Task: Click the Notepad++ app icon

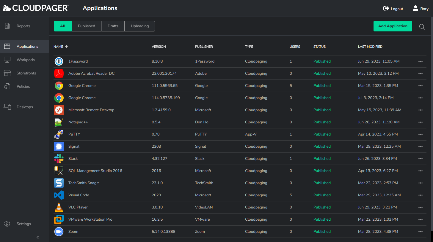Action: [x=59, y=122]
